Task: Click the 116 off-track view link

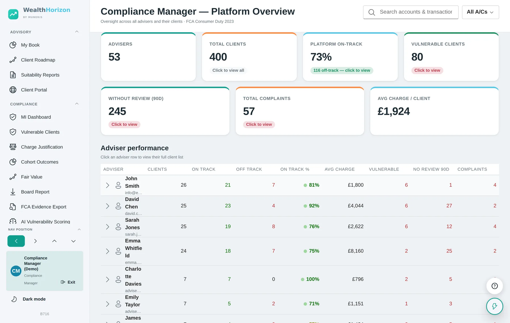Action: pyautogui.click(x=342, y=70)
